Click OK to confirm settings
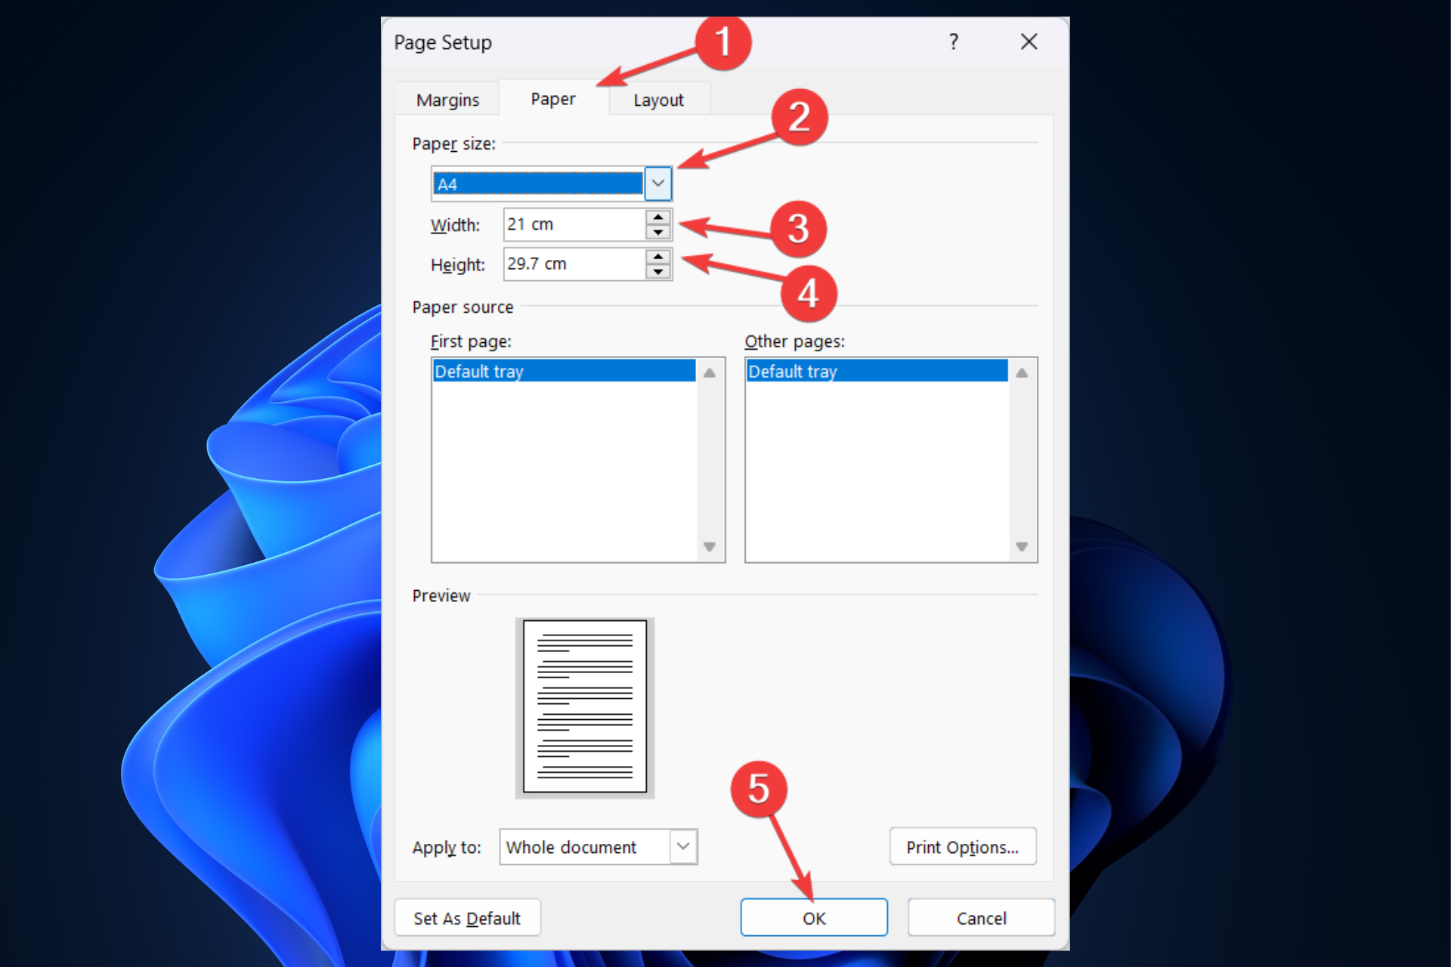 815,919
